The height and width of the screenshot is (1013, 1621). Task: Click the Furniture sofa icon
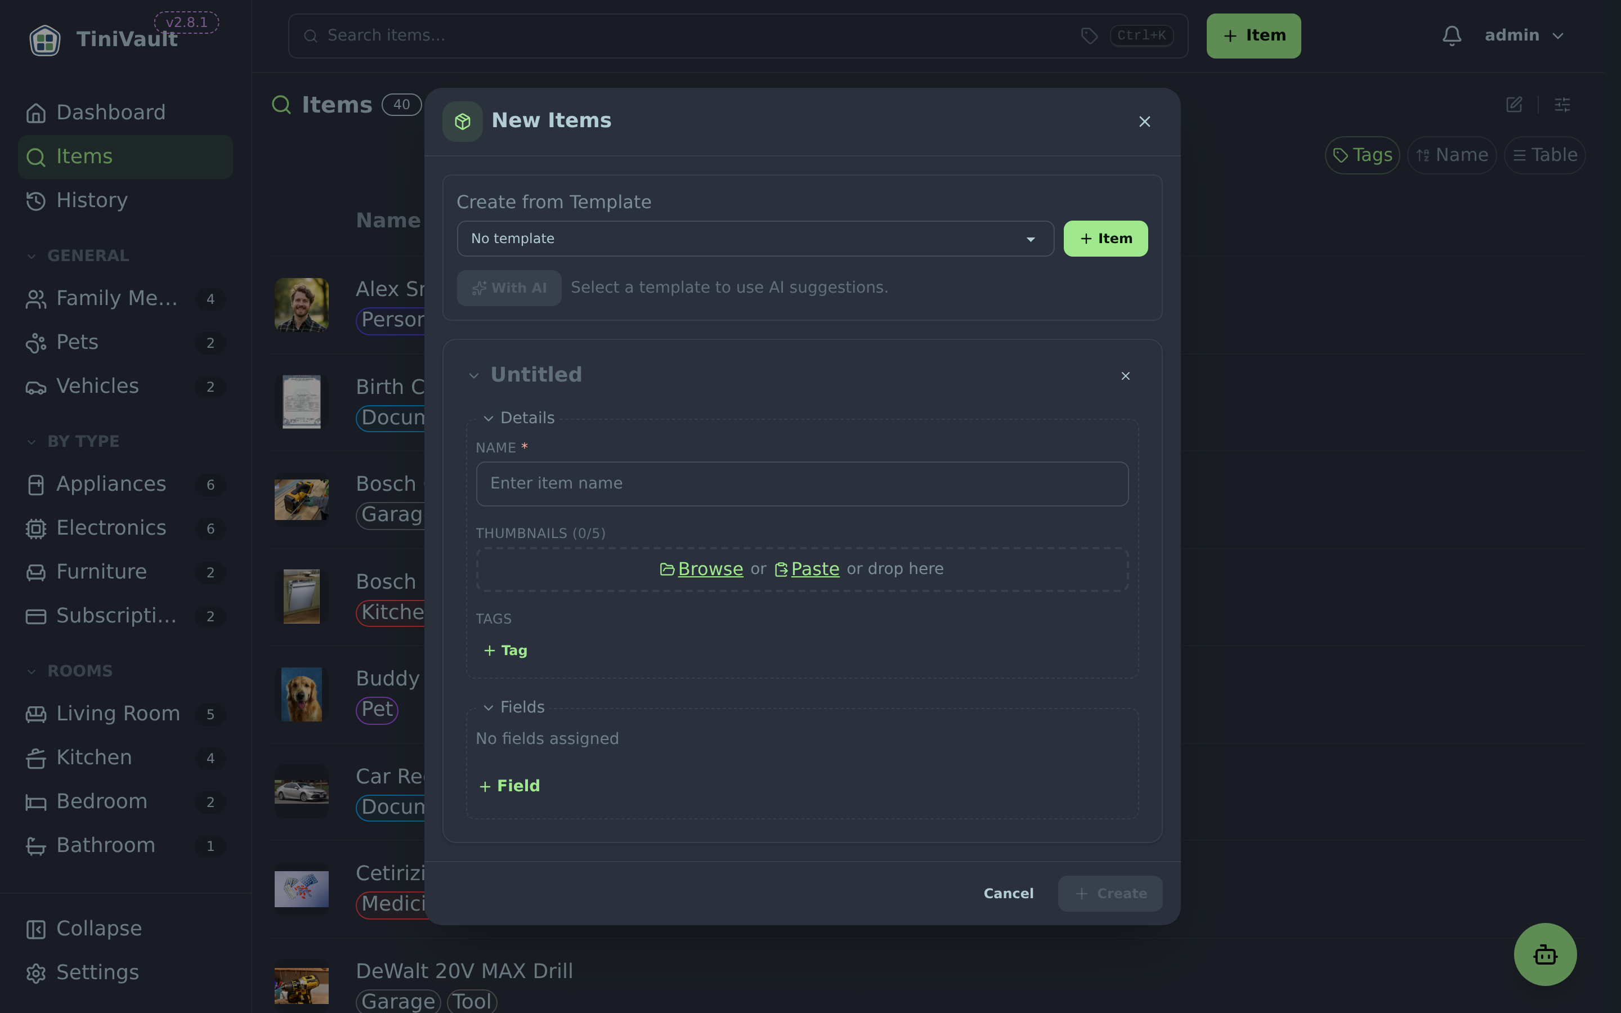click(x=35, y=572)
